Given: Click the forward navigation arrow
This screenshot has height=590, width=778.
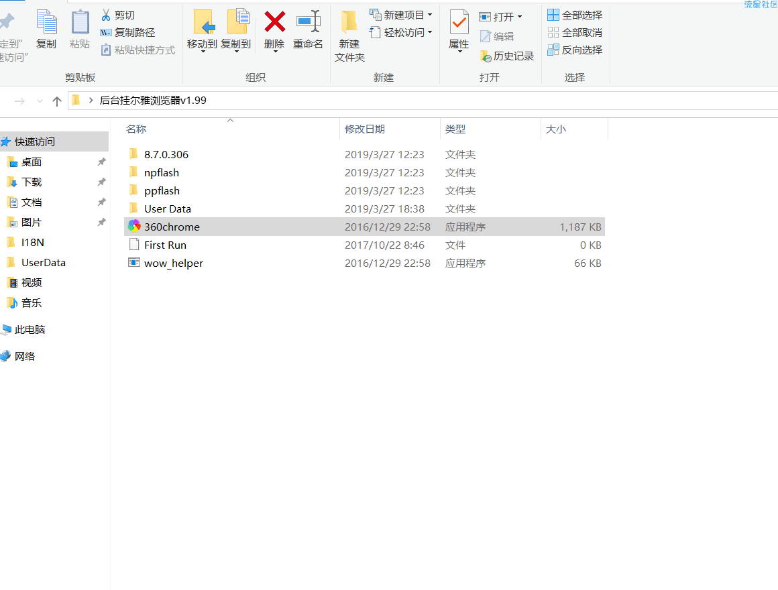Looking at the screenshot, I should pos(20,101).
